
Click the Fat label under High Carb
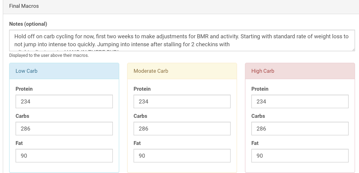tap(255, 143)
